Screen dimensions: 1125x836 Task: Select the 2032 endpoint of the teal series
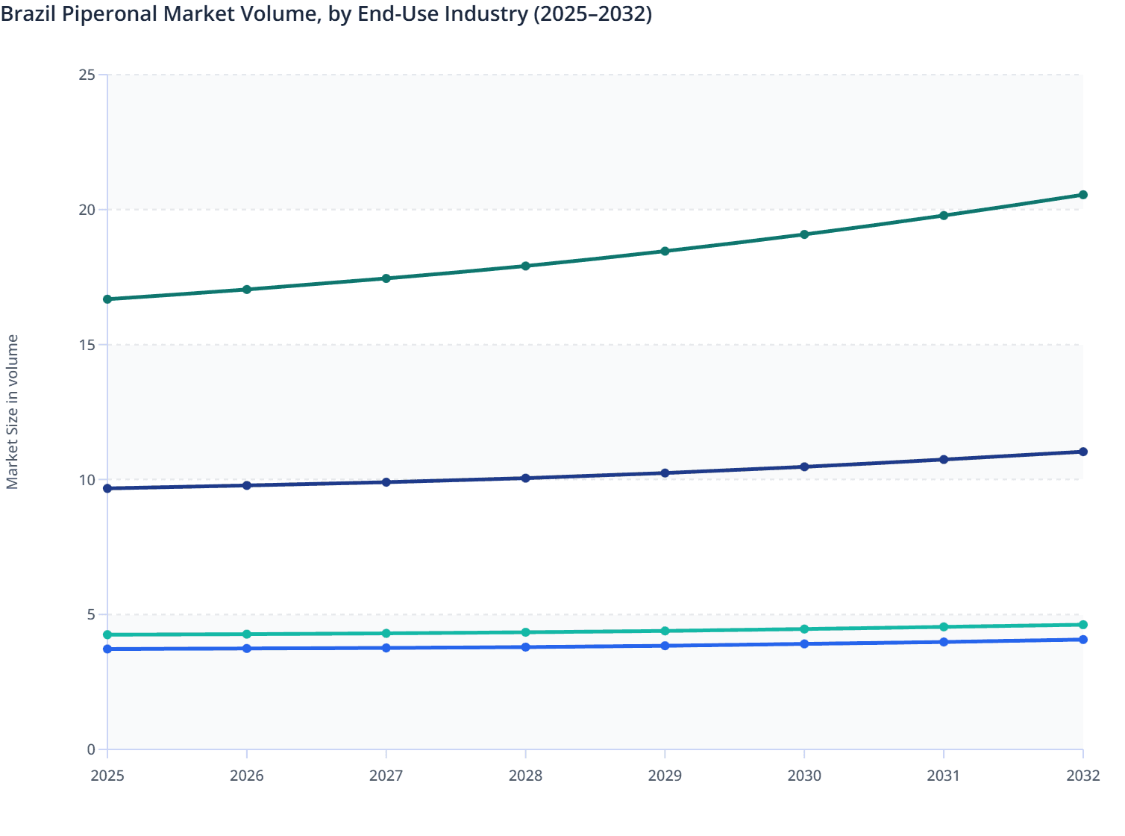click(x=1083, y=195)
